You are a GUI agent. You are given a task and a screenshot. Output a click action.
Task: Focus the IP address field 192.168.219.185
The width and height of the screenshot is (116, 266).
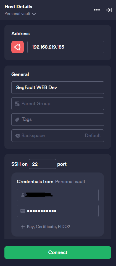[66, 47]
